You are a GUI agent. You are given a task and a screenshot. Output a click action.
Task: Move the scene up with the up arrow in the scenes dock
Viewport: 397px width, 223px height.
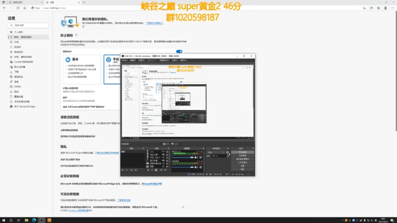click(x=132, y=170)
